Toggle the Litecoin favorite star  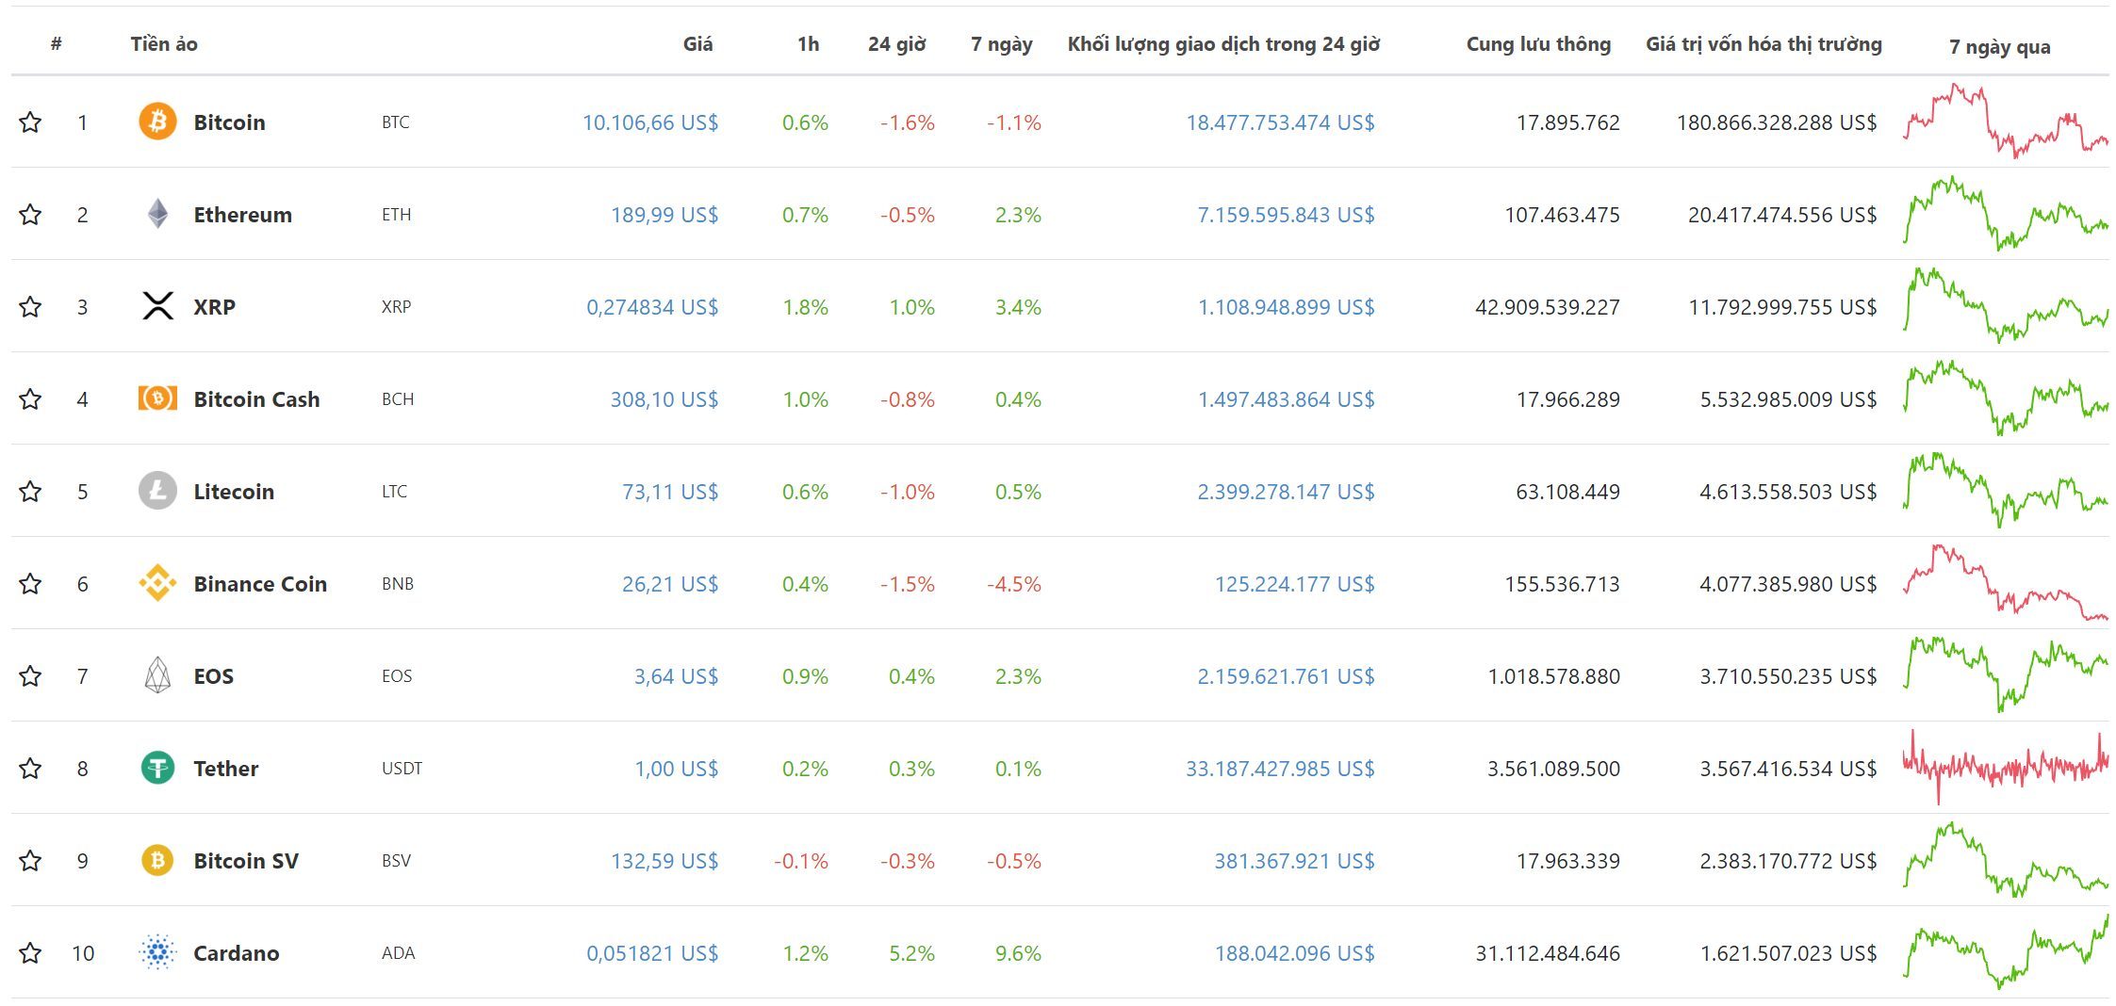30,491
